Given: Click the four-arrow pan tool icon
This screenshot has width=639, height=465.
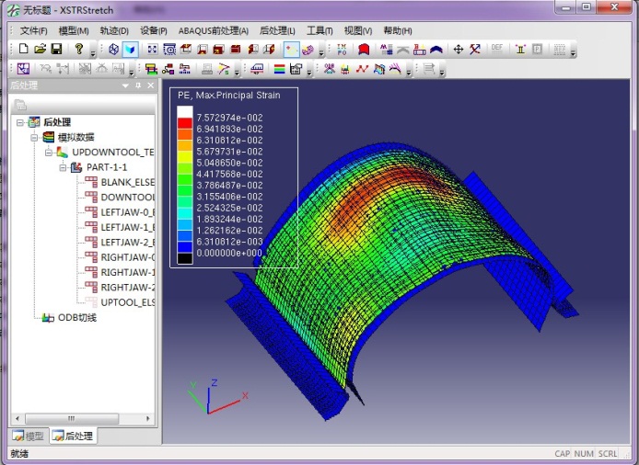Looking at the screenshot, I should (458, 49).
